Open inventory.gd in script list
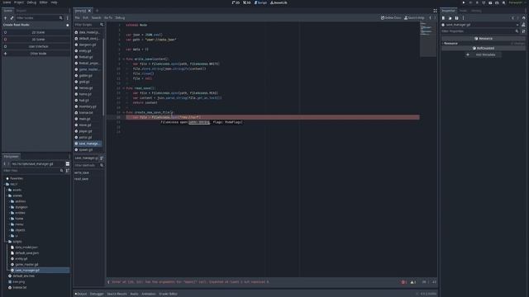The image size is (529, 297). pos(88,106)
